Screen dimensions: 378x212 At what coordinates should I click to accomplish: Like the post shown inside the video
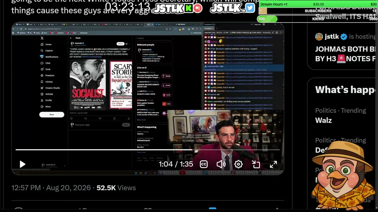pyautogui.click(x=100, y=118)
